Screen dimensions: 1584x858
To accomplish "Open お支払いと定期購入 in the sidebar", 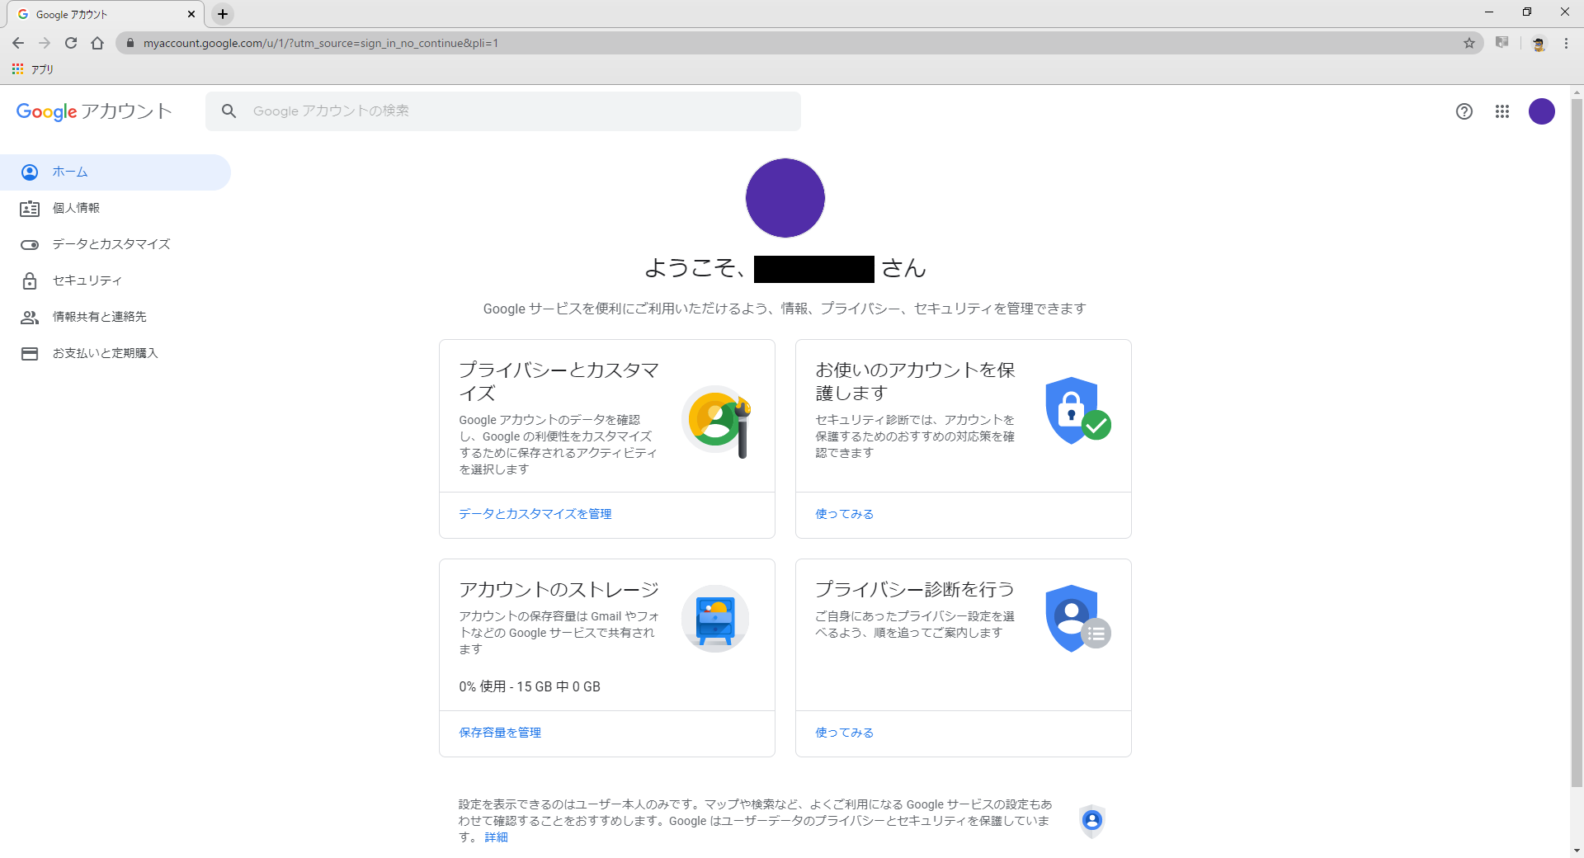I will coord(115,354).
